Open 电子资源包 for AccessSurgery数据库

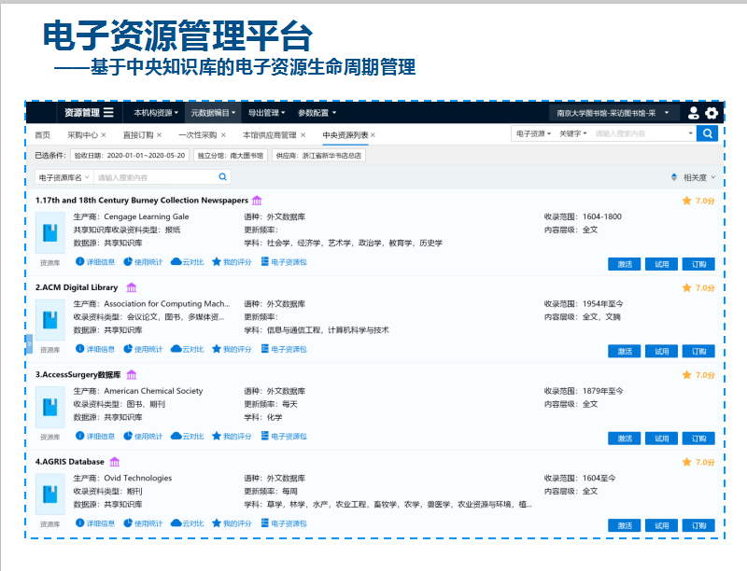click(284, 436)
